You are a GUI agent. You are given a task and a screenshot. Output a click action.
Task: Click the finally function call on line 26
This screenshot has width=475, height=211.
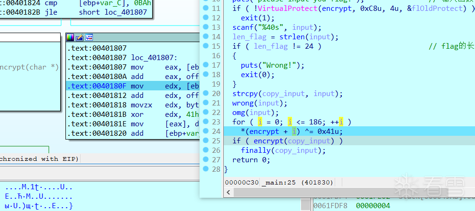[256, 150]
